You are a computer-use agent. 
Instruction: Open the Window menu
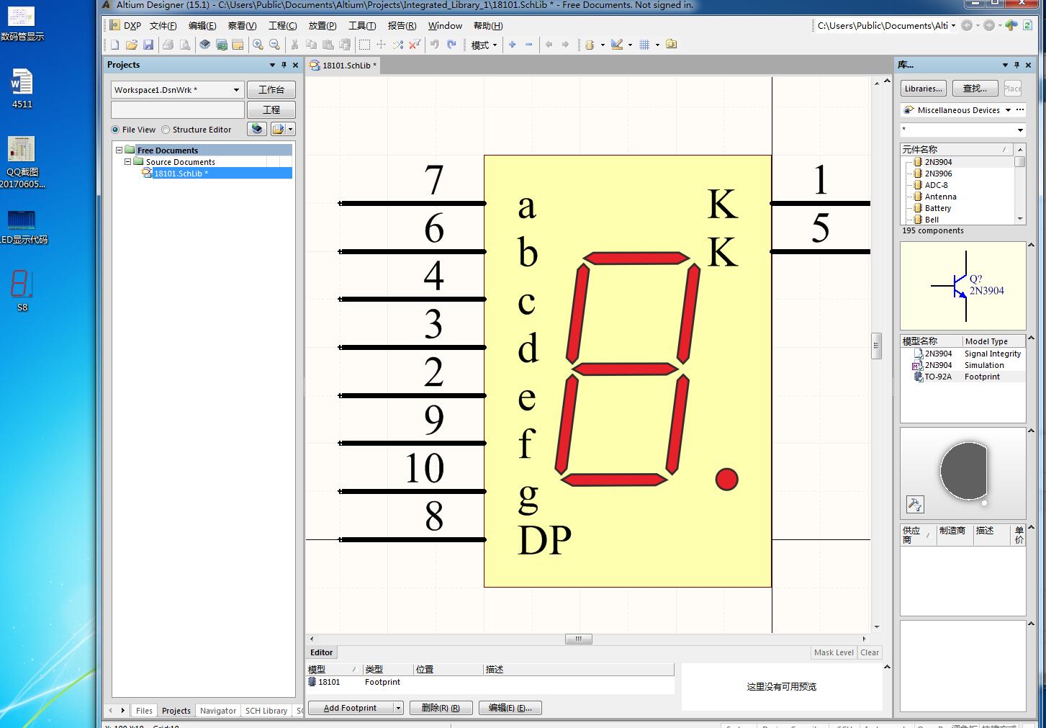tap(445, 25)
